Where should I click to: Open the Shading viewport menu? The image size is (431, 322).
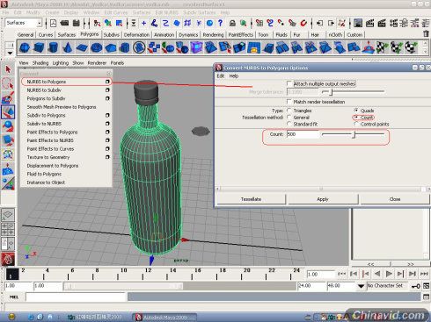[40, 63]
